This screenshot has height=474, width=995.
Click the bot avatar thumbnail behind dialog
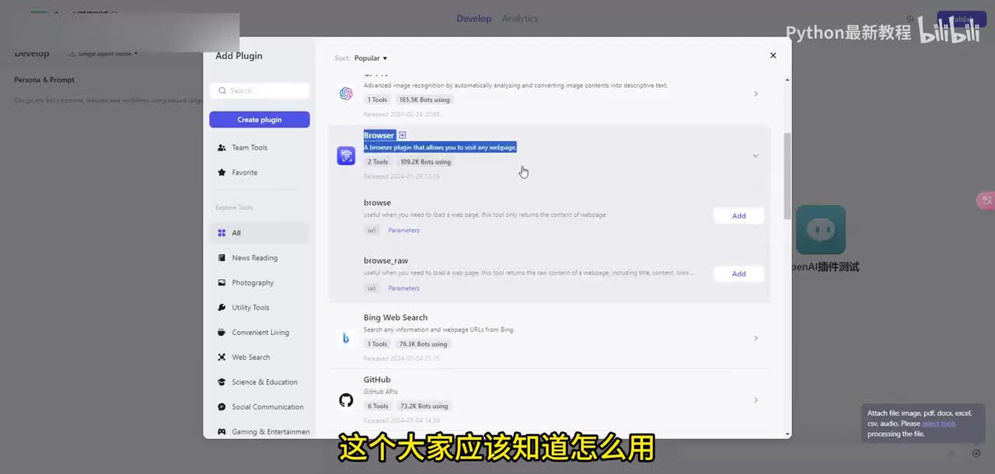[x=820, y=230]
